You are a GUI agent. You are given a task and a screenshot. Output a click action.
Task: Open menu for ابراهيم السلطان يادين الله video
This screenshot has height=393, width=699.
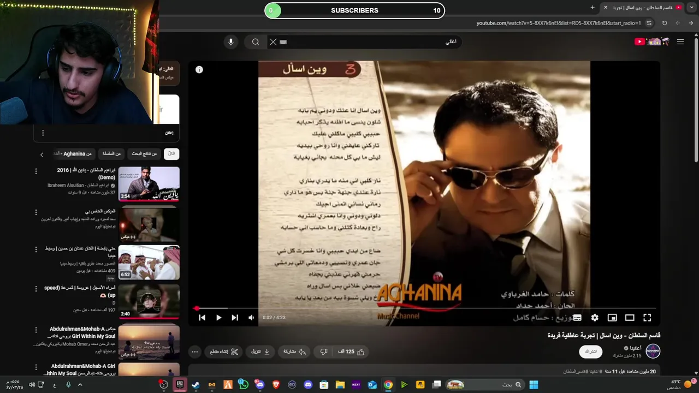point(36,171)
